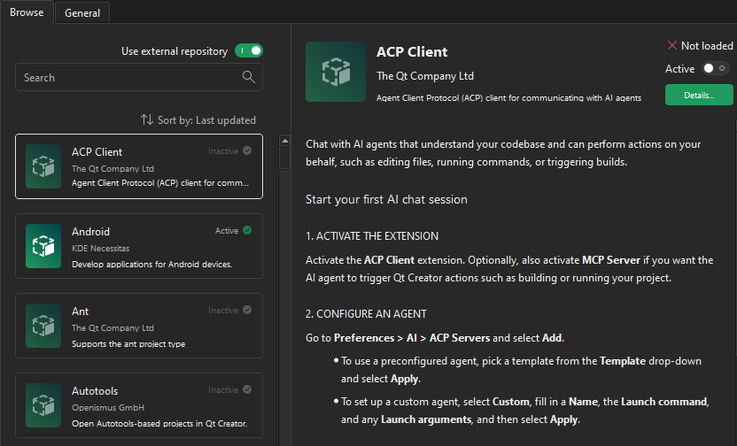The image size is (737, 446).
Task: Click the sort arrows icon
Action: tap(147, 119)
